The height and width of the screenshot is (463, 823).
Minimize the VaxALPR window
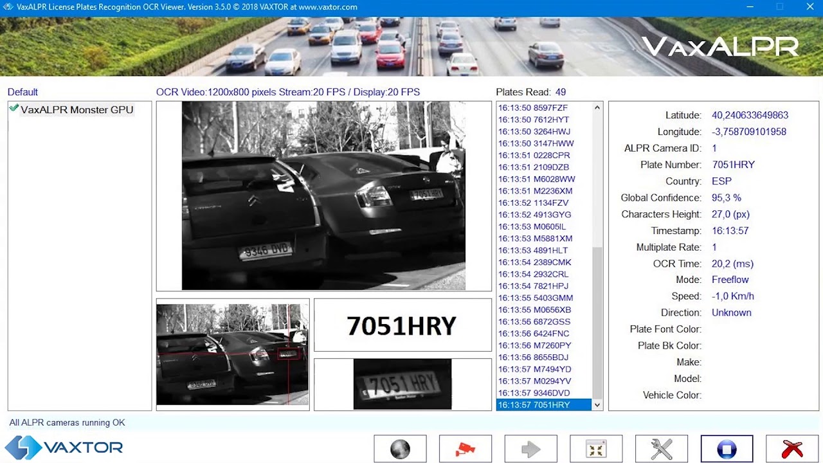pos(750,7)
